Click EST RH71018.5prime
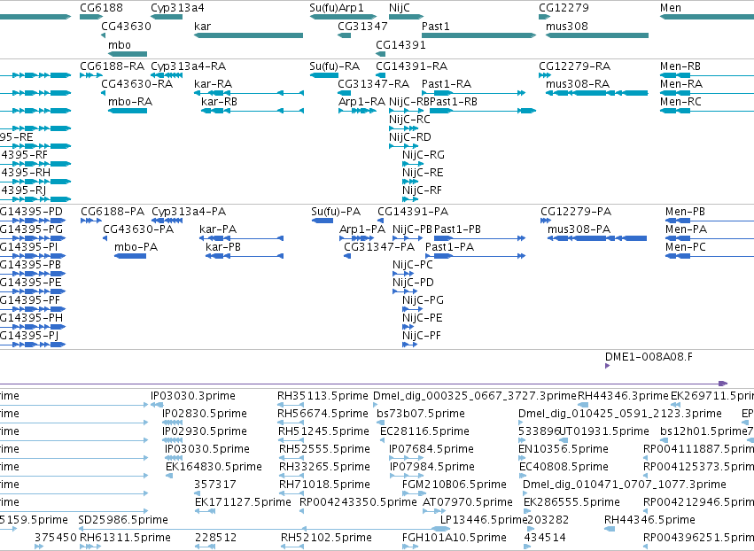This screenshot has height=551, width=754. tap(324, 485)
